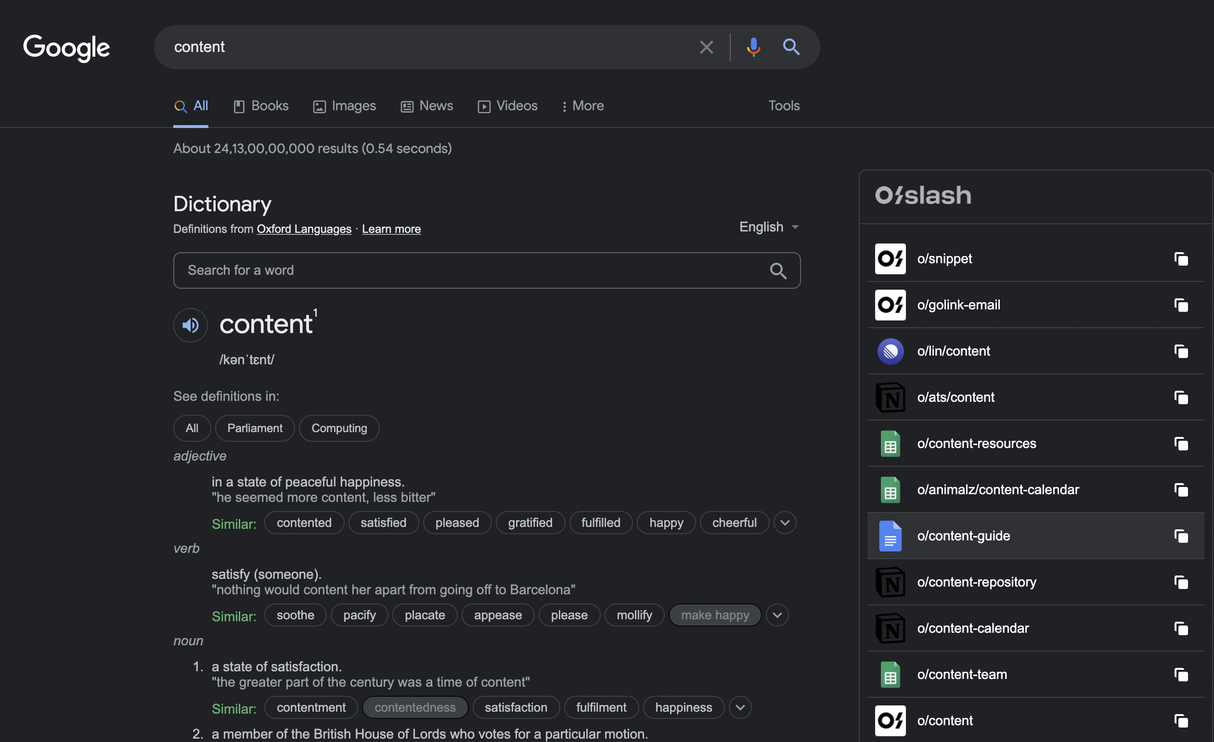Click the blue Google search magnifier icon
This screenshot has height=742, width=1214.
[x=791, y=47]
